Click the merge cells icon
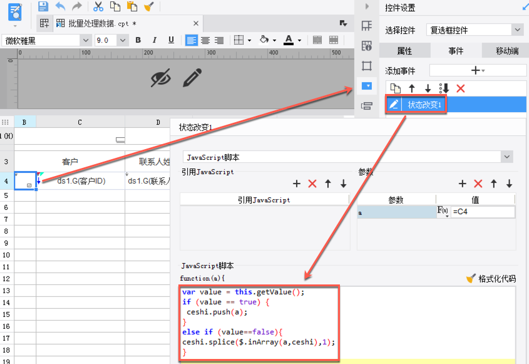 [x=317, y=40]
